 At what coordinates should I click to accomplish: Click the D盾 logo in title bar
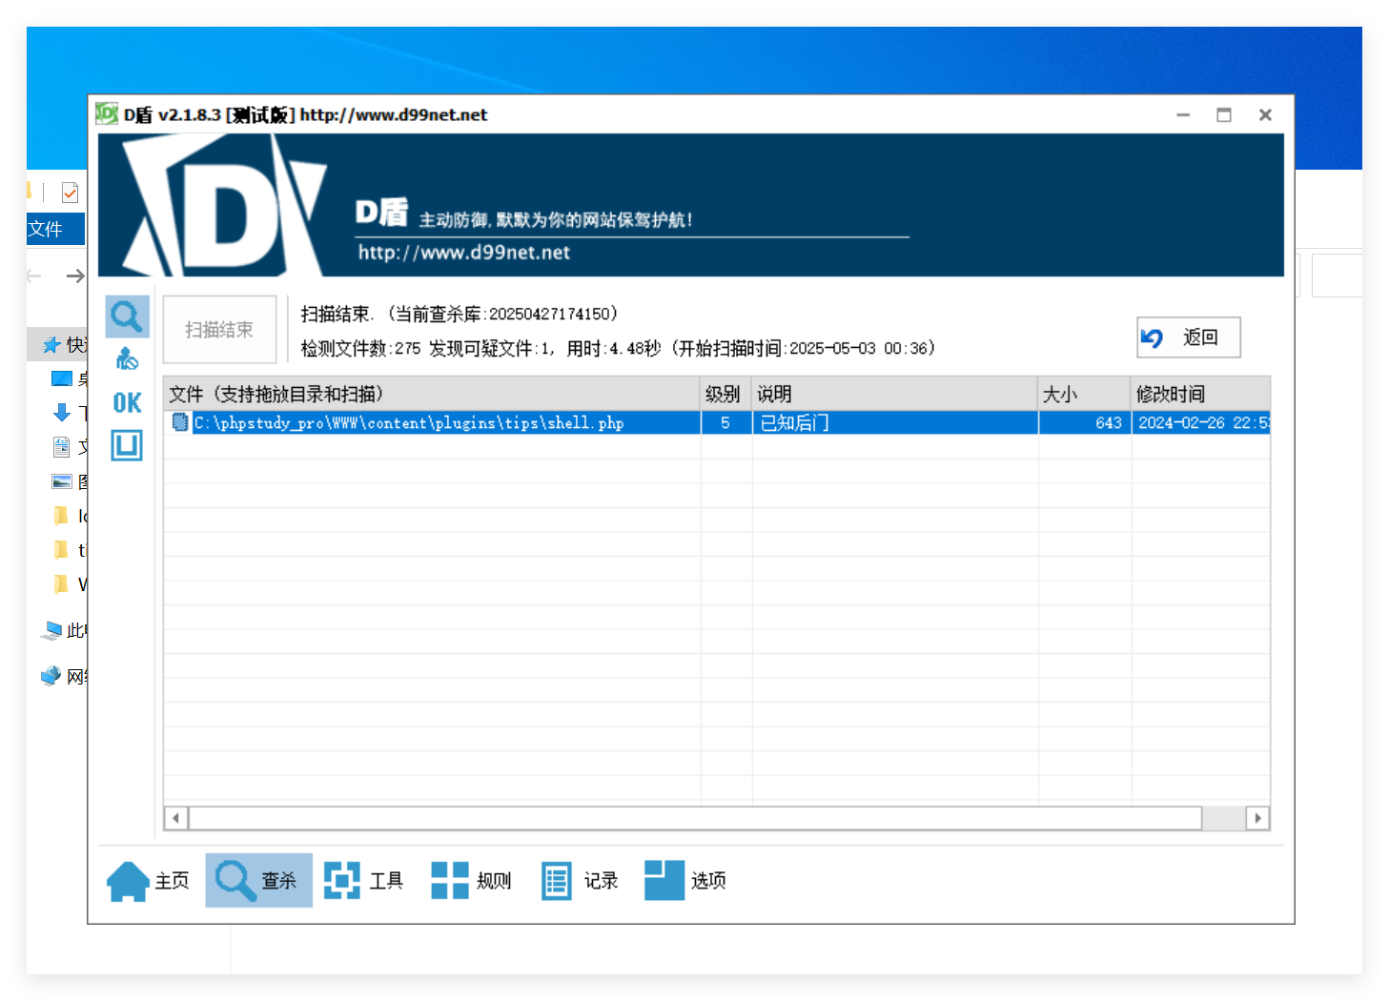[107, 114]
